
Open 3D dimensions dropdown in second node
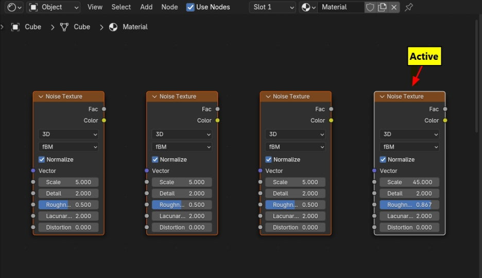click(182, 134)
